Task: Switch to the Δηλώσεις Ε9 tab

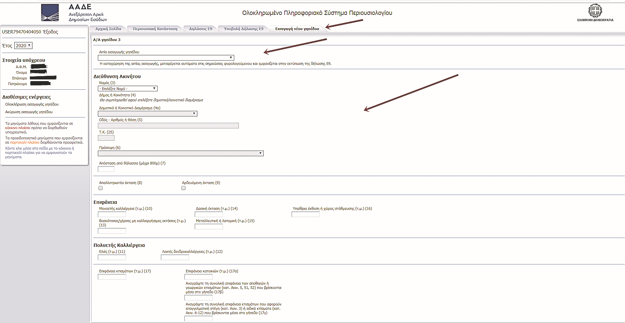Action: pyautogui.click(x=200, y=29)
